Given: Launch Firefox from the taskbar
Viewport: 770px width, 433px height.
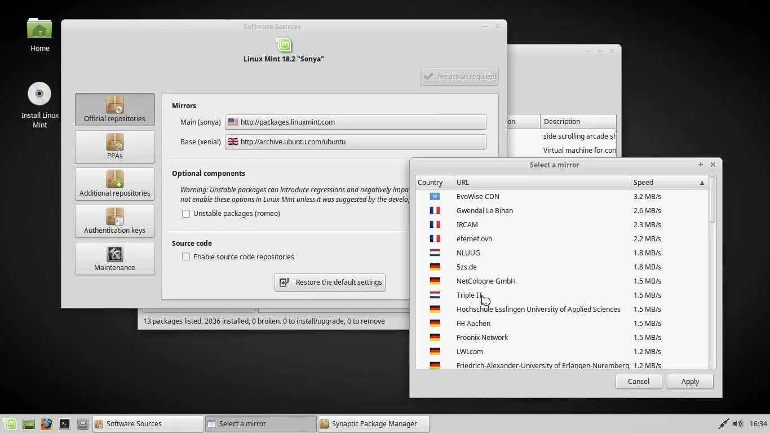Looking at the screenshot, I should point(46,423).
